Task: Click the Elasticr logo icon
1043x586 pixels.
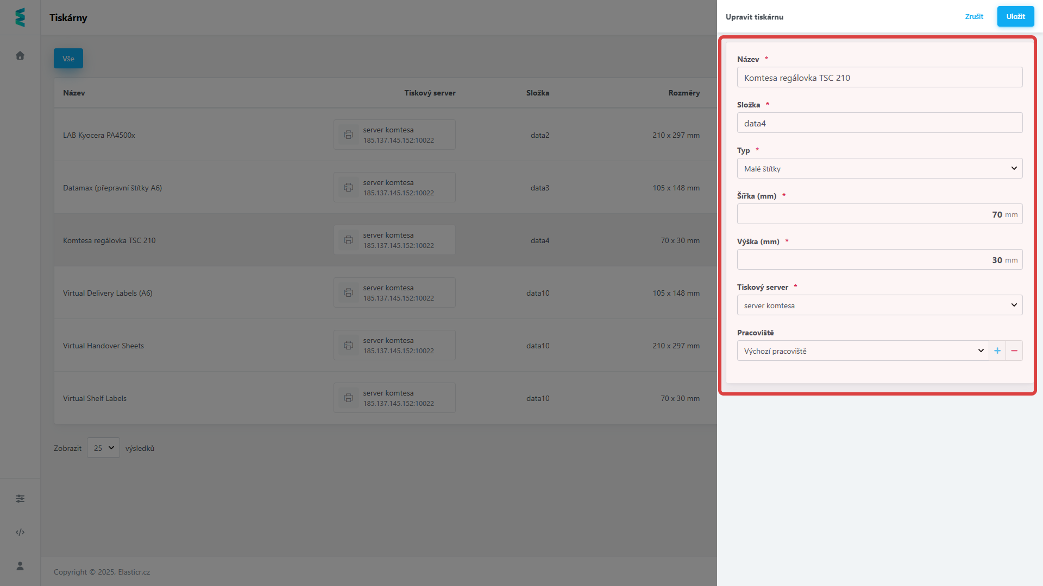Action: point(20,17)
